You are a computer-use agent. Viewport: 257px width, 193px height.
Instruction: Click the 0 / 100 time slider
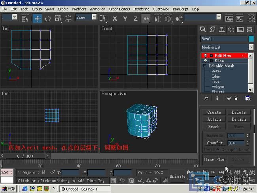click(25, 156)
